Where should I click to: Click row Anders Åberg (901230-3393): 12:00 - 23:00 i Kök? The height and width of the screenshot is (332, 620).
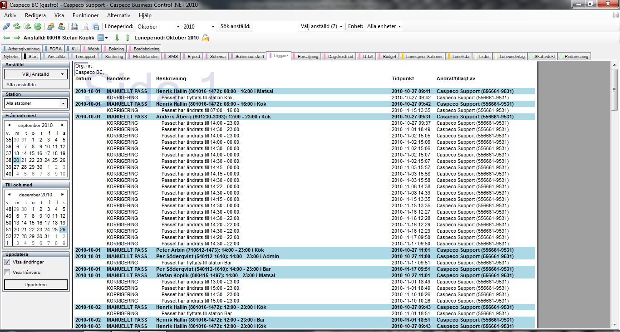(305, 117)
